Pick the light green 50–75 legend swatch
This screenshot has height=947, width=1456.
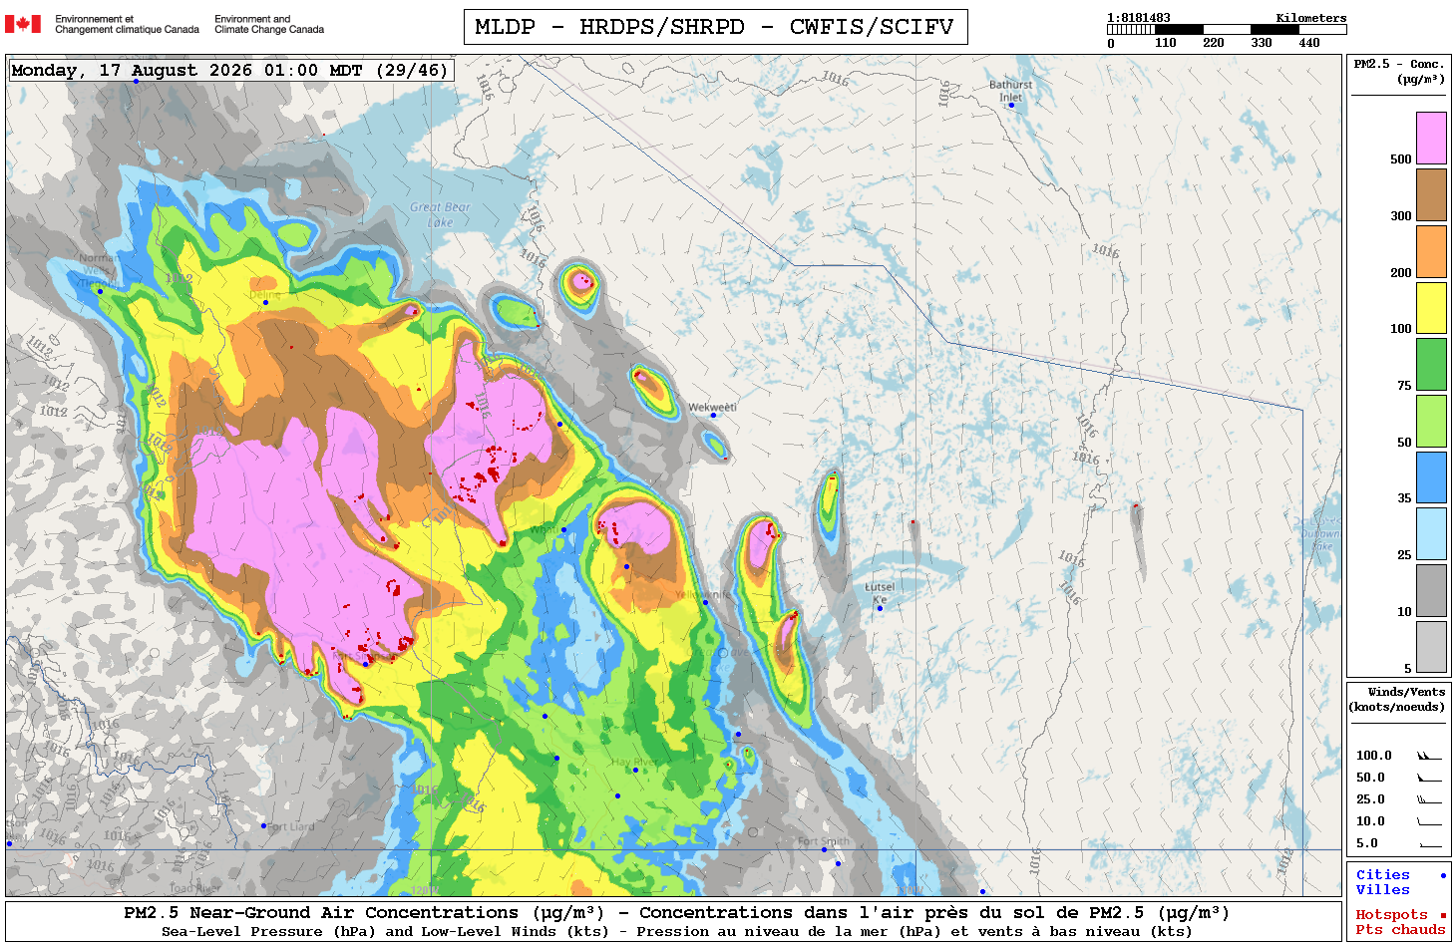click(1431, 421)
